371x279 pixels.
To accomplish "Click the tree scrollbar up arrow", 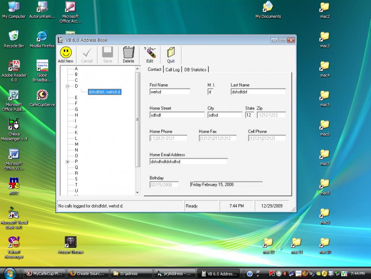I will (x=138, y=69).
